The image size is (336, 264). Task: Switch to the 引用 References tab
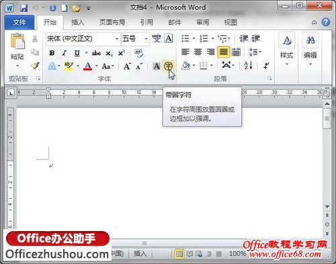click(146, 22)
